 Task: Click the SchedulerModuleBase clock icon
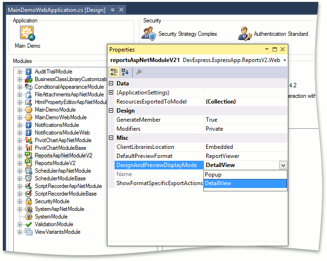[x=29, y=178]
